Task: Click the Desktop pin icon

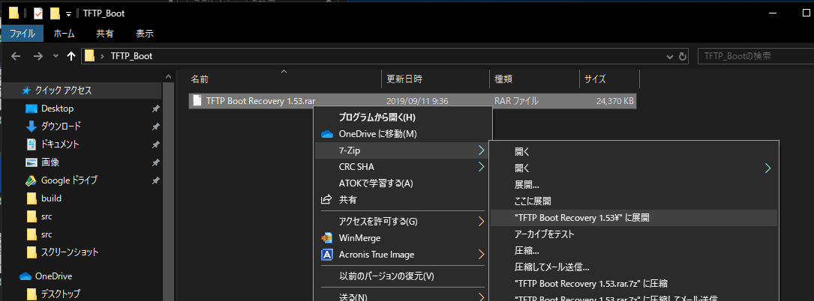Action: 155,109
